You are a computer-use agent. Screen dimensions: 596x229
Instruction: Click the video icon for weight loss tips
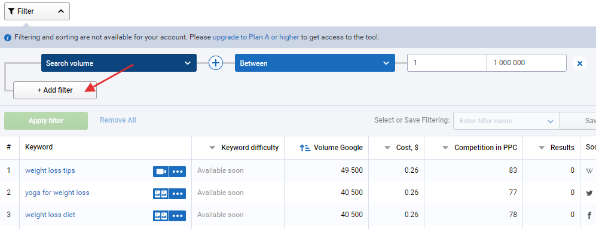(x=161, y=172)
